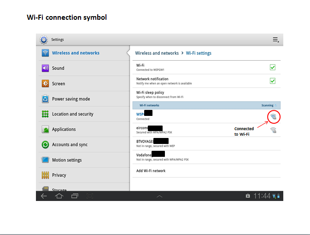The height and width of the screenshot is (235, 310).
Task: Click the orange Screen brightness icon
Action: 45,83
